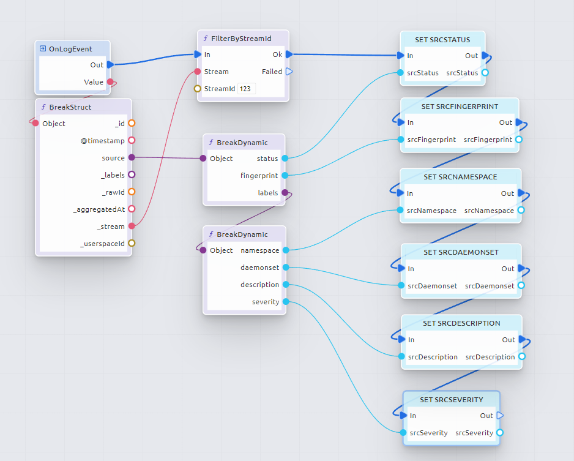Click the srcDescription input pin
Image resolution: width=574 pixels, height=461 pixels.
point(404,357)
